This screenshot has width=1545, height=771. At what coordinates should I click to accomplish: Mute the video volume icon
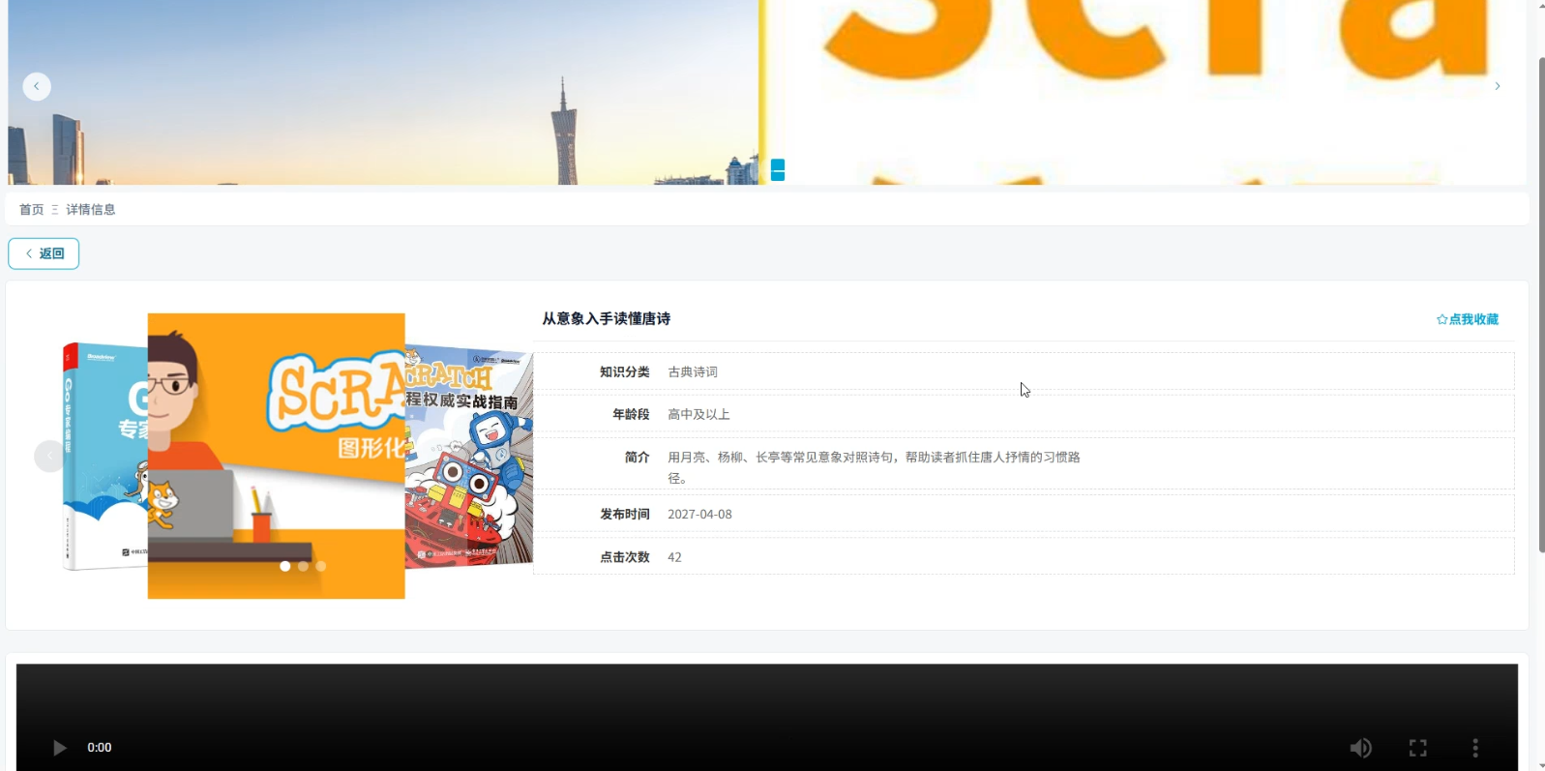click(x=1360, y=748)
